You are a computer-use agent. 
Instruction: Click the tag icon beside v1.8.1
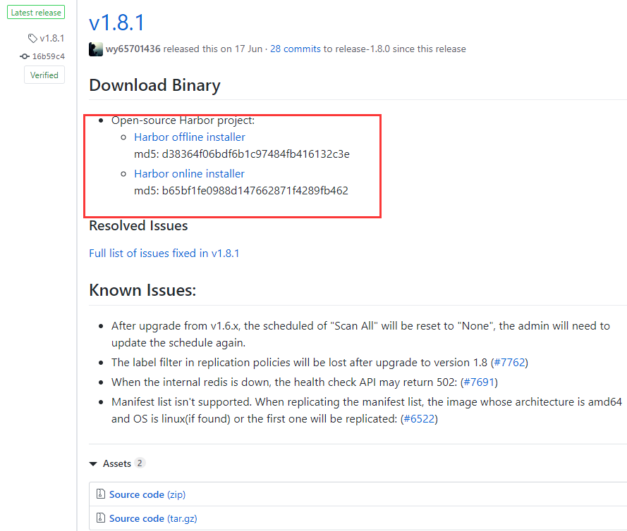click(x=32, y=38)
